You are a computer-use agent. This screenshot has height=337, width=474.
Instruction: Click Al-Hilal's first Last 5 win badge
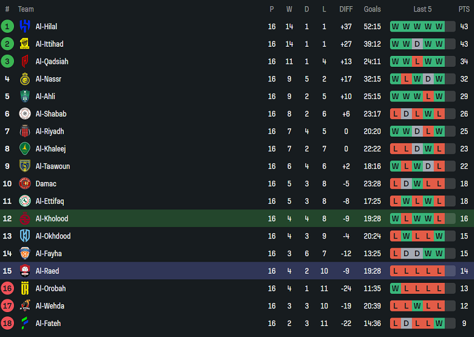click(396, 26)
